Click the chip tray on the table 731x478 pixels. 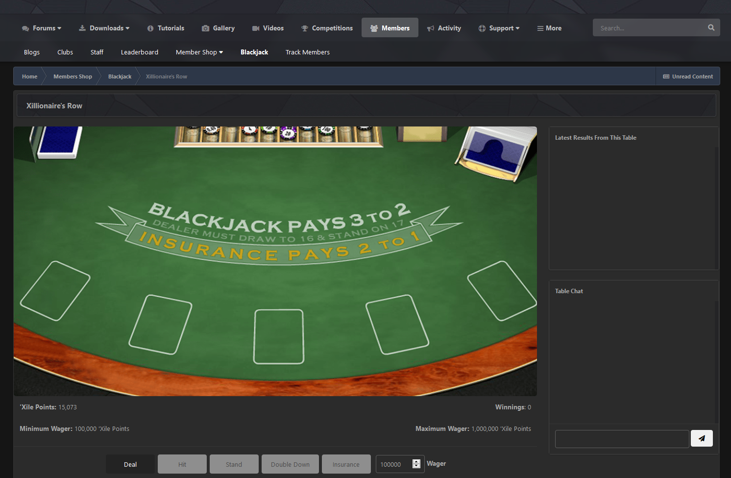pyautogui.click(x=278, y=136)
